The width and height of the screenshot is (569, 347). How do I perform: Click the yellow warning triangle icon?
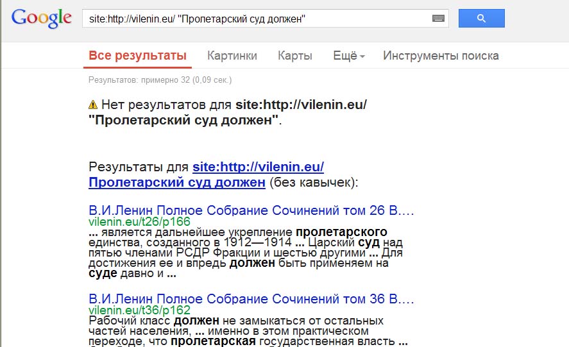click(x=93, y=105)
